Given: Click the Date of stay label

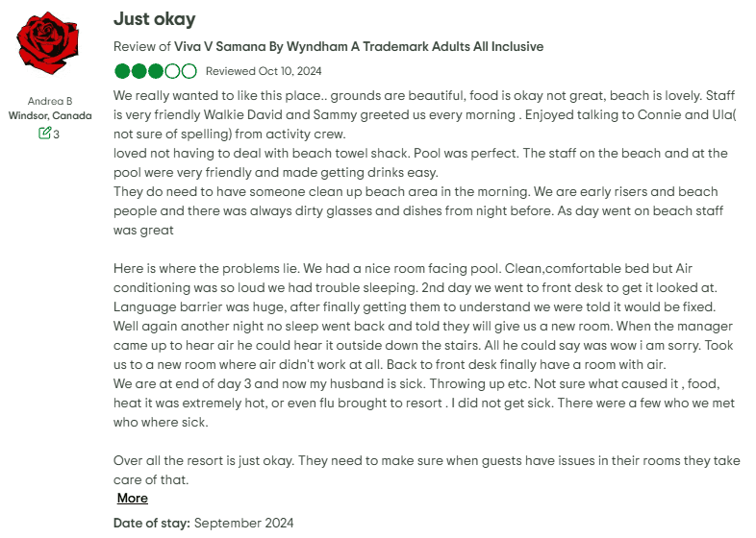Looking at the screenshot, I should click(152, 523).
